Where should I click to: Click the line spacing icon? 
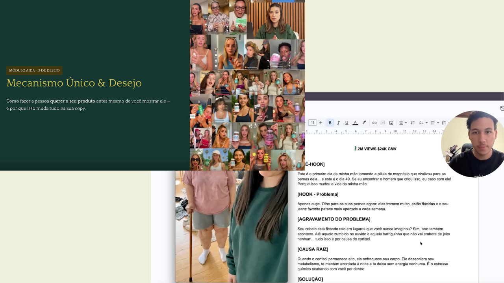(x=413, y=123)
